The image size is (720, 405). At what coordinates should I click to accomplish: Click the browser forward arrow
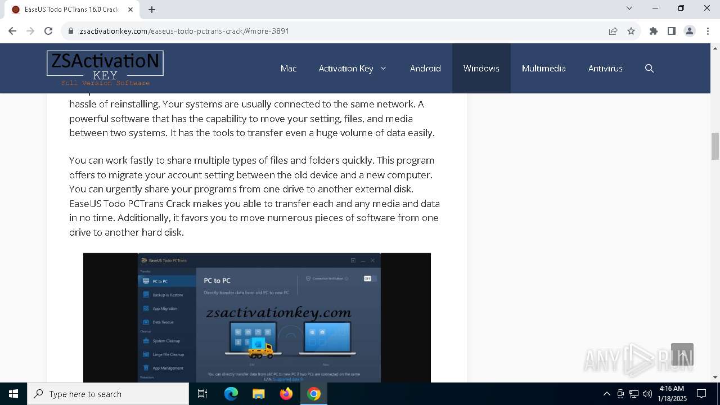tap(30, 31)
